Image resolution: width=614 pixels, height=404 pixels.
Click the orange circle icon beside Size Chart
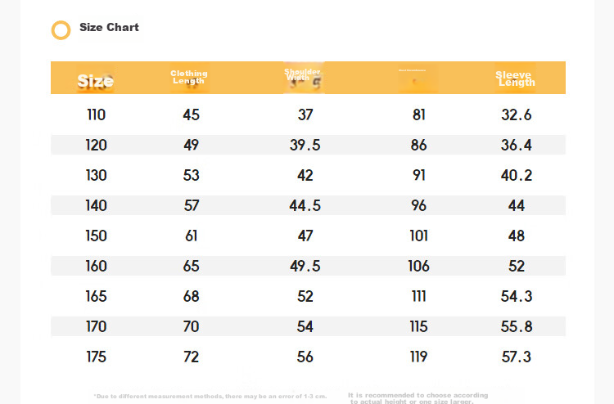[61, 30]
